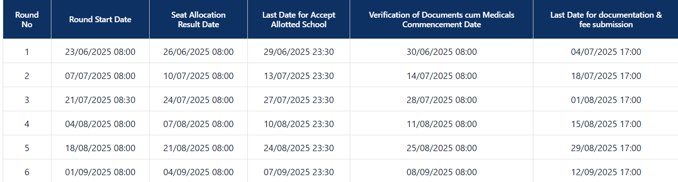Click Verification of Documents cum Medicals header
678x182 pixels.
(442, 20)
